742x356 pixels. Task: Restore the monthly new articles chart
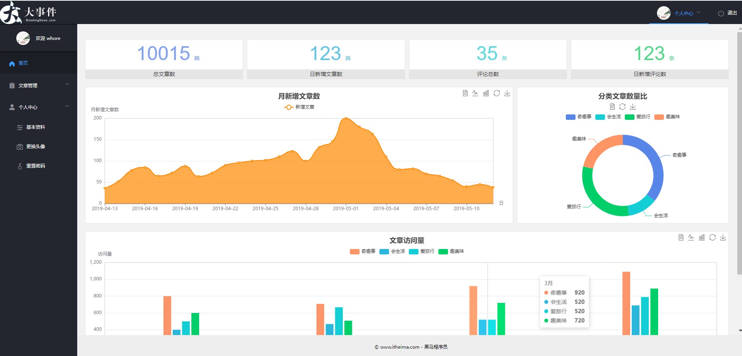[497, 93]
